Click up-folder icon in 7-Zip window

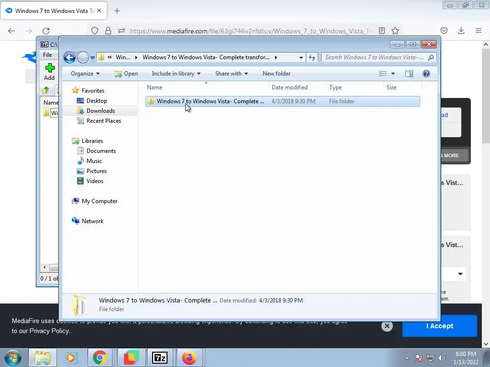(x=46, y=90)
